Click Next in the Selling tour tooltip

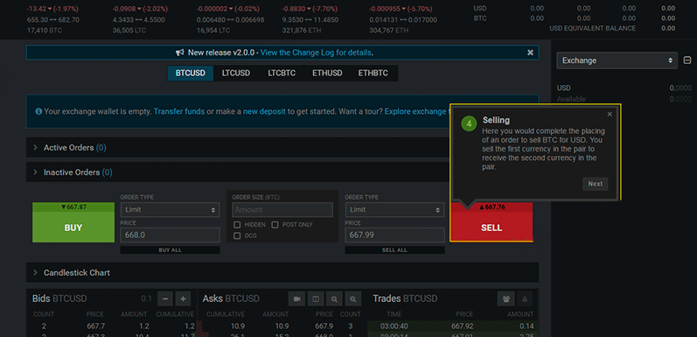coord(596,184)
